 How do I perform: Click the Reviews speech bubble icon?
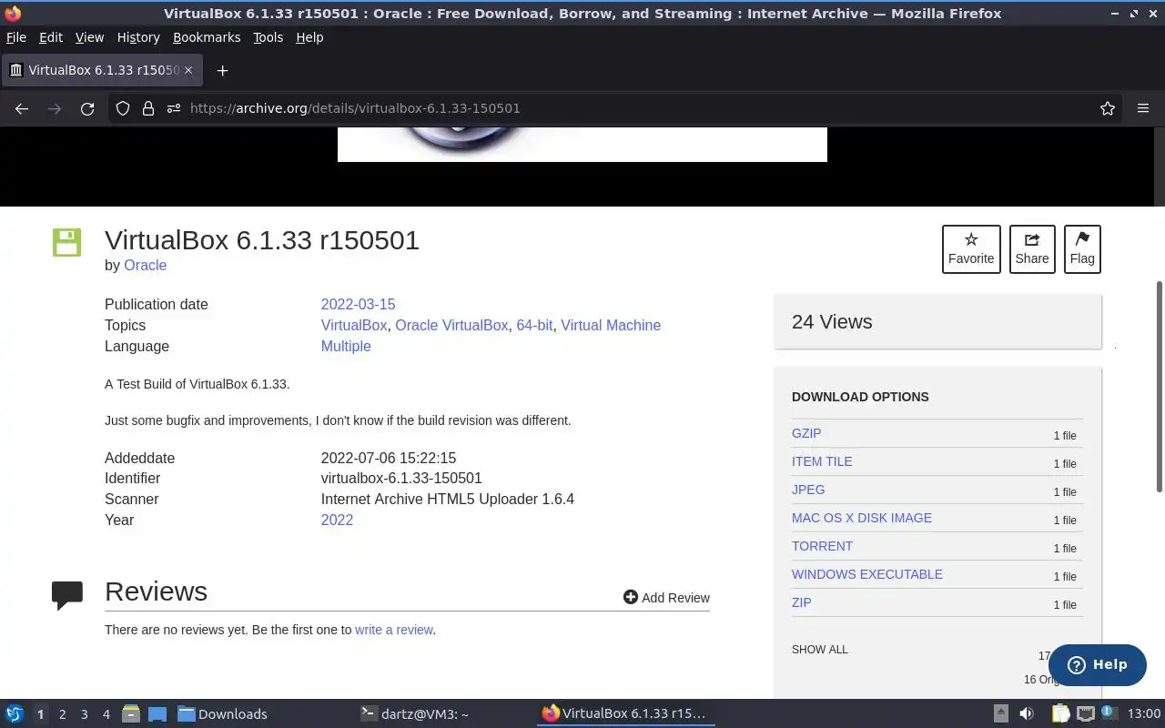[67, 595]
